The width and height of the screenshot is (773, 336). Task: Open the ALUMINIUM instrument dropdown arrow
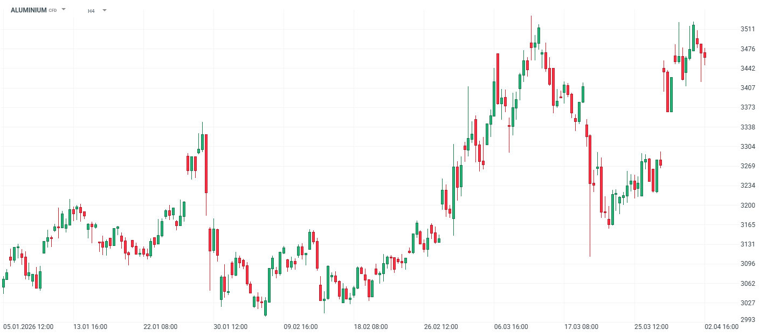[64, 10]
